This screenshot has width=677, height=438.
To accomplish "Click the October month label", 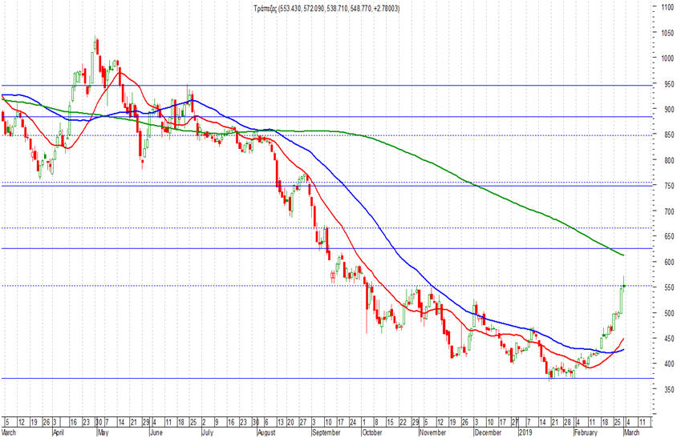I will (x=371, y=432).
